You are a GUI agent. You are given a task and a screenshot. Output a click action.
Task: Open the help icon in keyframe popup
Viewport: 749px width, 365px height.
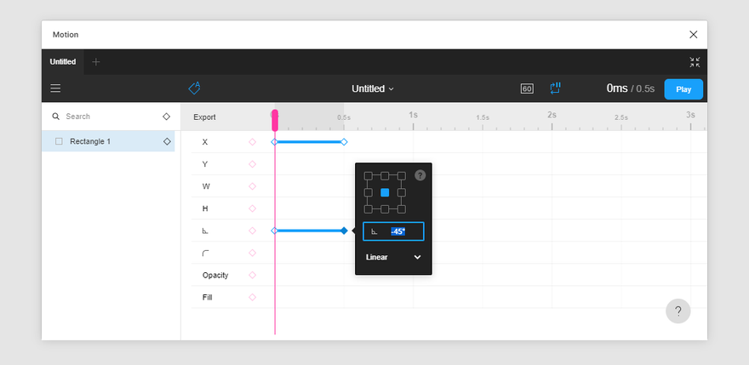point(420,175)
